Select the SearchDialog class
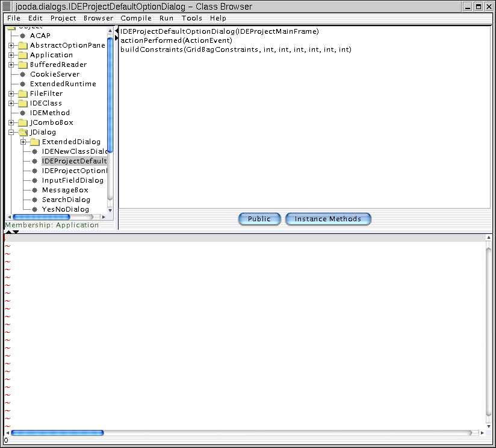The image size is (496, 448). [x=66, y=200]
